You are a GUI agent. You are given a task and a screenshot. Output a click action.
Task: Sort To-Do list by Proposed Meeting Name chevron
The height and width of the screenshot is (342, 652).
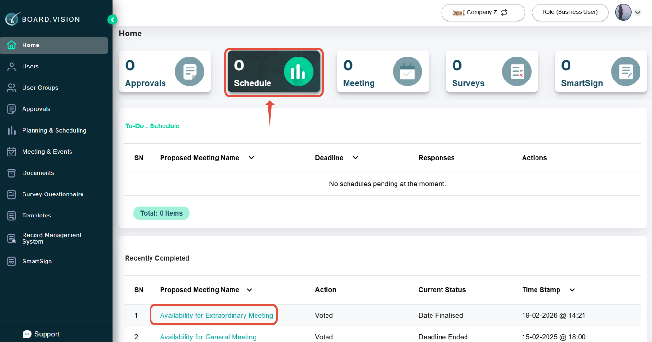click(x=251, y=158)
